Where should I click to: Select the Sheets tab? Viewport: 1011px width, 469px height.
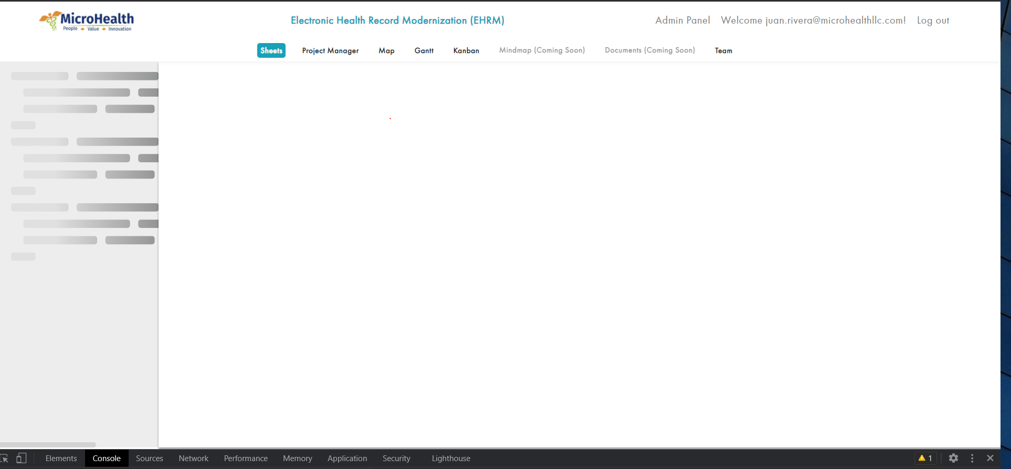click(271, 50)
